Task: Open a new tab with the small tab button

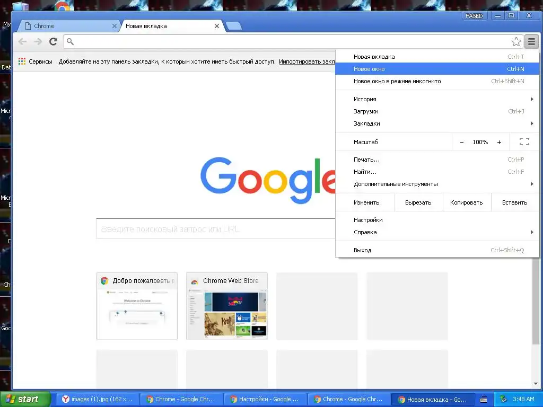Action: pyautogui.click(x=234, y=26)
